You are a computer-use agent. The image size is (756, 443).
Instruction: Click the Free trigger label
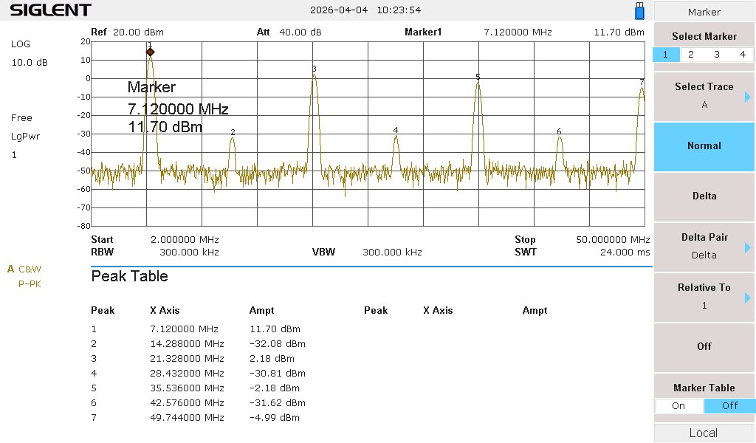[21, 118]
